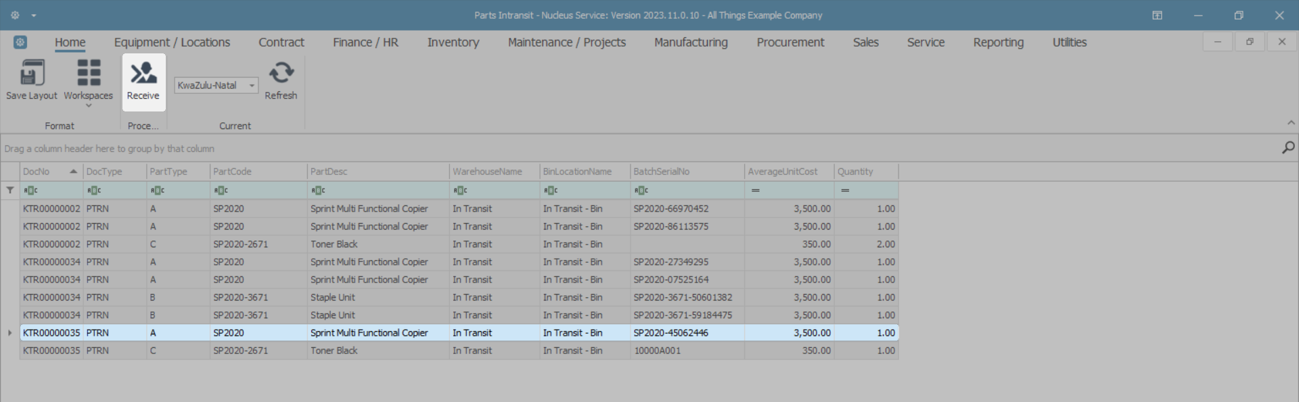Click the DocNo filter operator icon

click(x=30, y=191)
